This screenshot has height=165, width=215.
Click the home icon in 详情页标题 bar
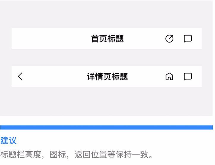[169, 76]
